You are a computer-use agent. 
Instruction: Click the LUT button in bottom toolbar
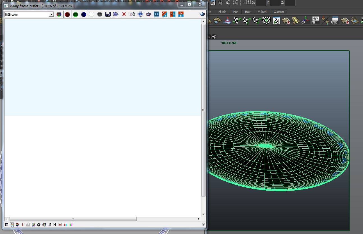click(x=49, y=225)
